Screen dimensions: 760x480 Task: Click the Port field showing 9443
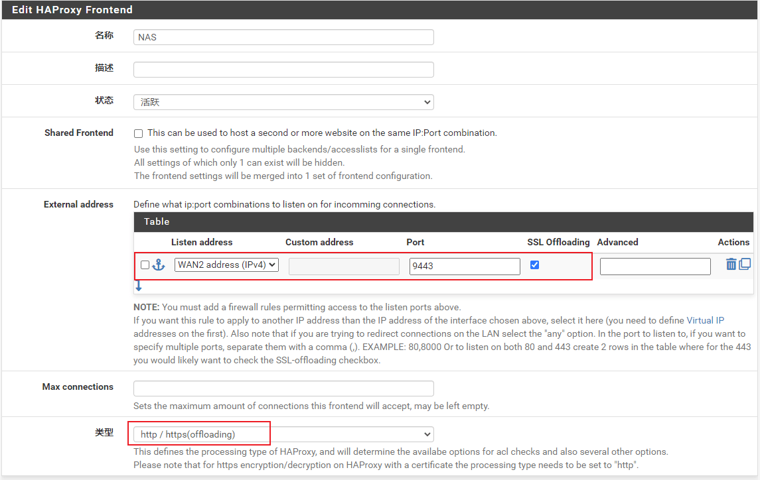[x=465, y=266]
